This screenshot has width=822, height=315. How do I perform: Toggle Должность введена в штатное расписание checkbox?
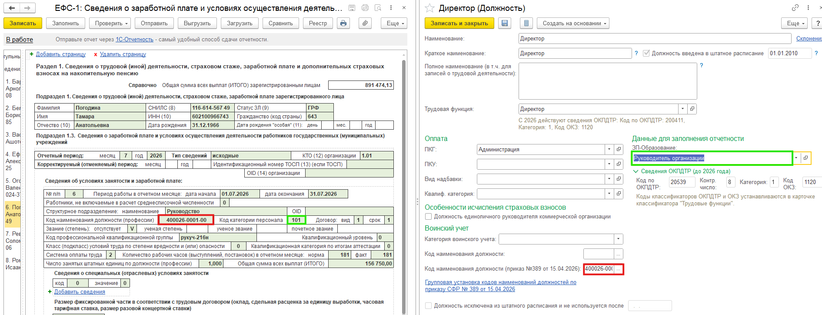pyautogui.click(x=646, y=53)
